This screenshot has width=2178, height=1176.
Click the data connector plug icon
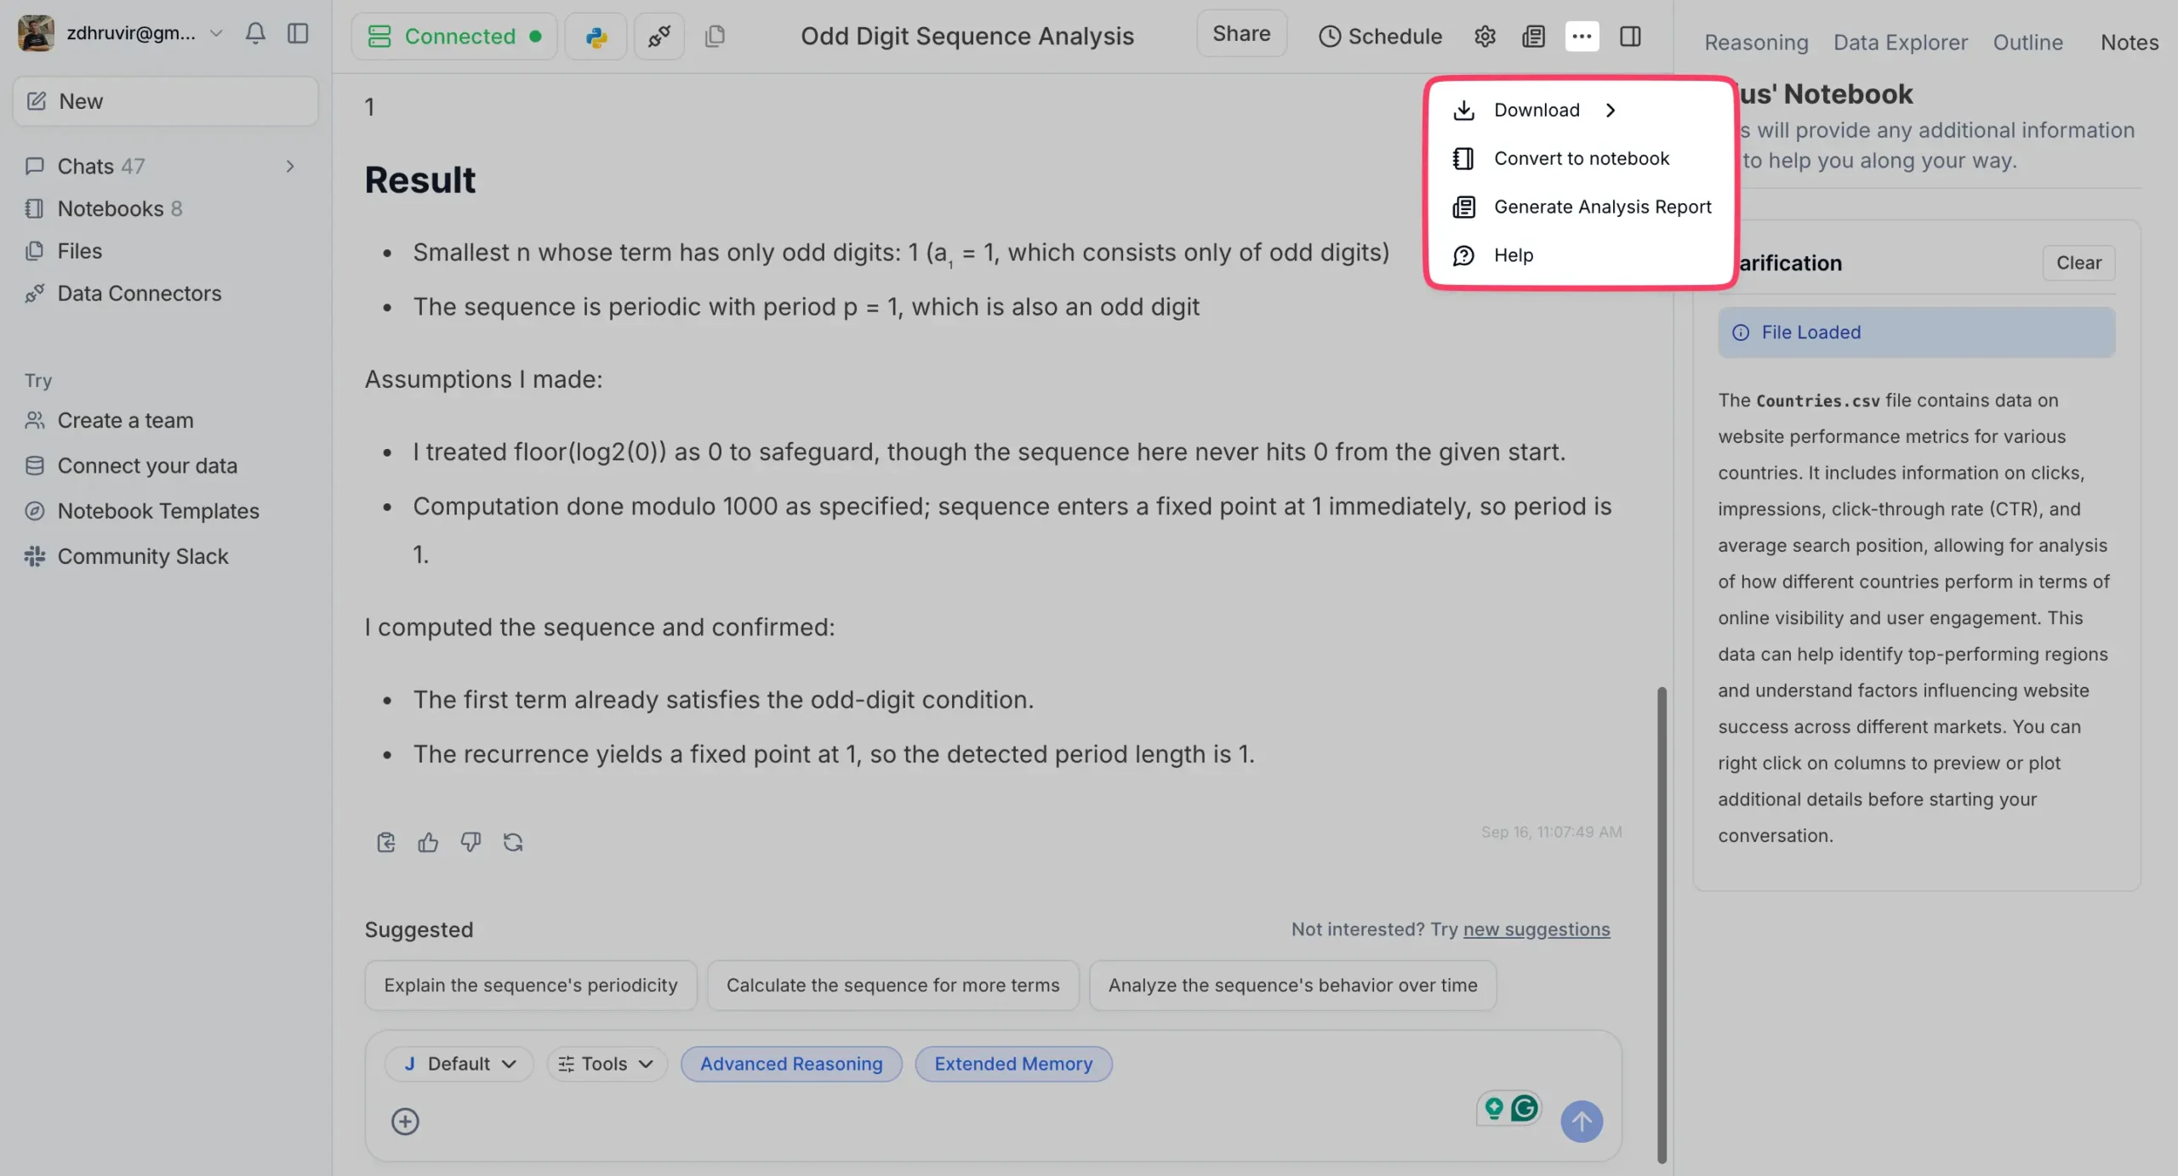659,37
